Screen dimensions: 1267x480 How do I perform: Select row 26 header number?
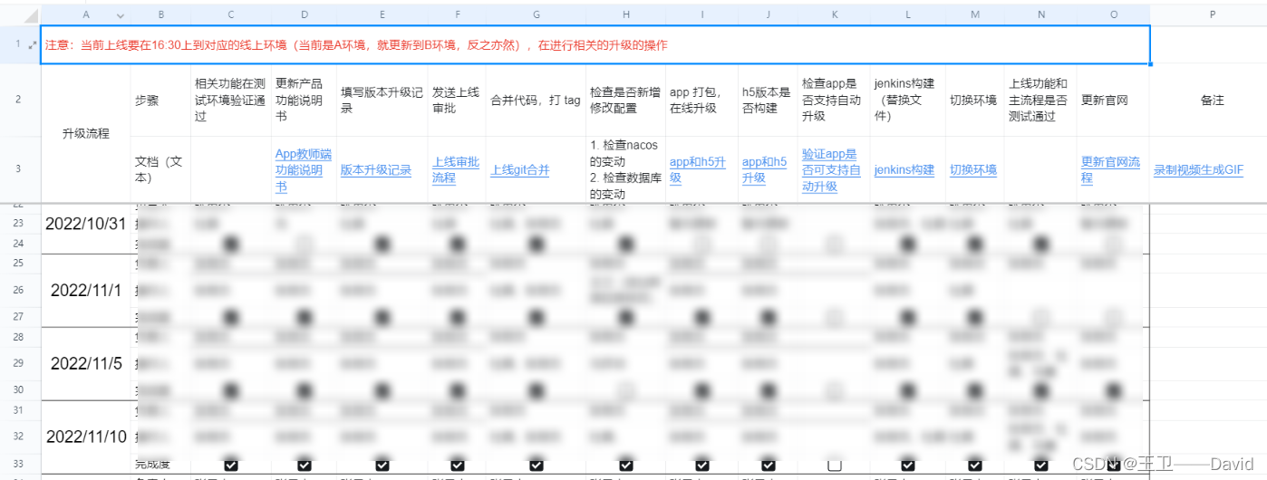19,290
